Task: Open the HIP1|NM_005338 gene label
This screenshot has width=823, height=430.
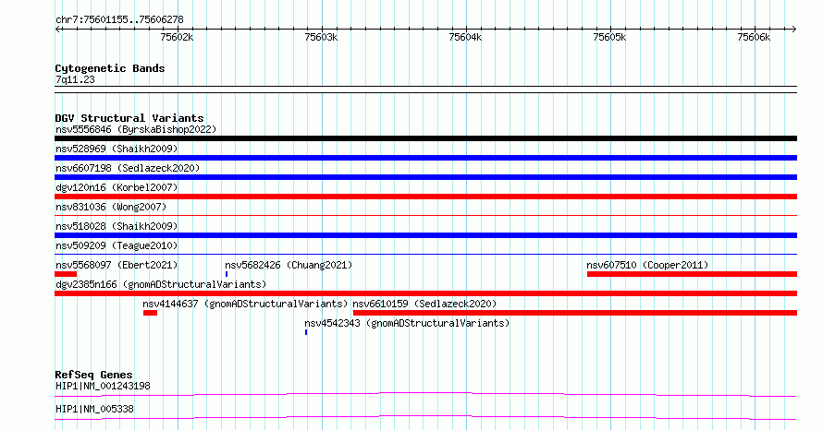Action: (x=94, y=409)
